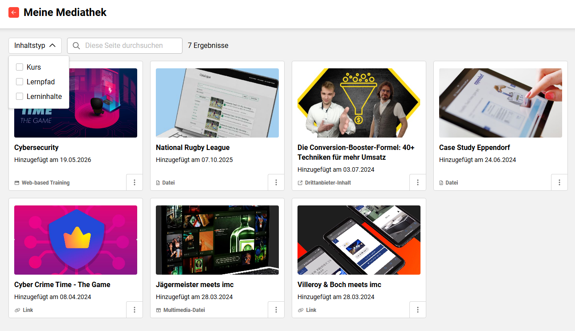Screen dimensions: 575x331
Task: Click 'Villeroy & Boch meets imc' title
Action: pyautogui.click(x=339, y=284)
